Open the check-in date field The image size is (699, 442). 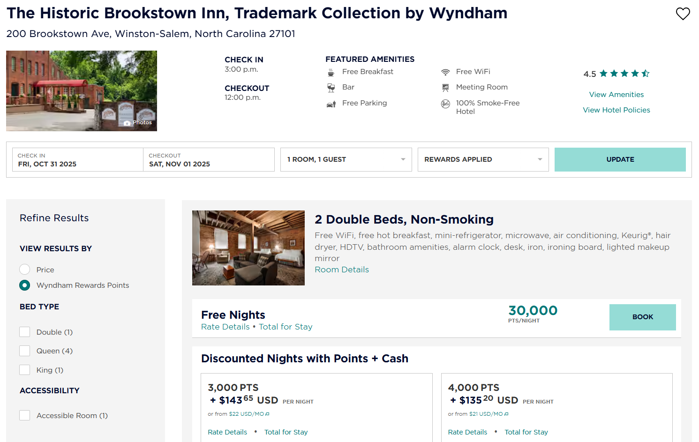(77, 160)
